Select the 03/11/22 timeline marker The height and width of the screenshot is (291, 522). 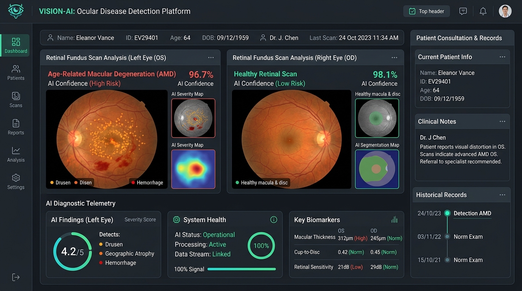coord(447,237)
